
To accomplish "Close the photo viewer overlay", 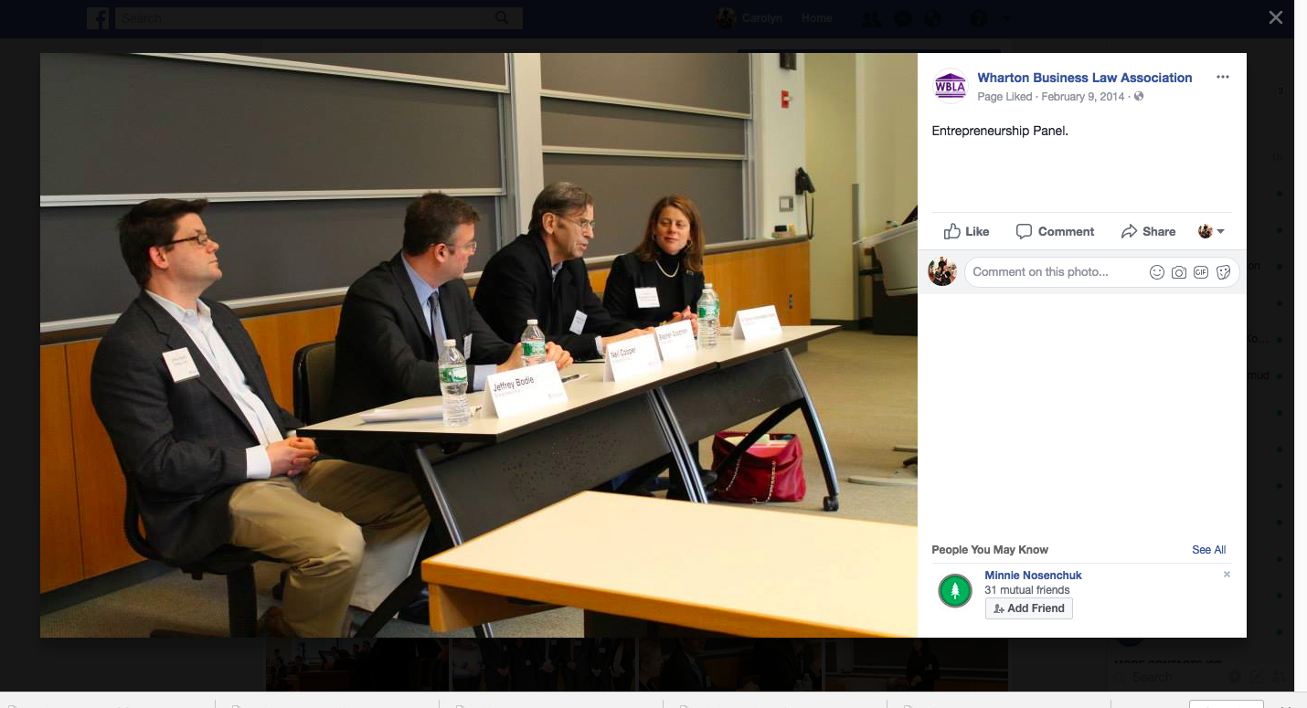I will point(1276,18).
